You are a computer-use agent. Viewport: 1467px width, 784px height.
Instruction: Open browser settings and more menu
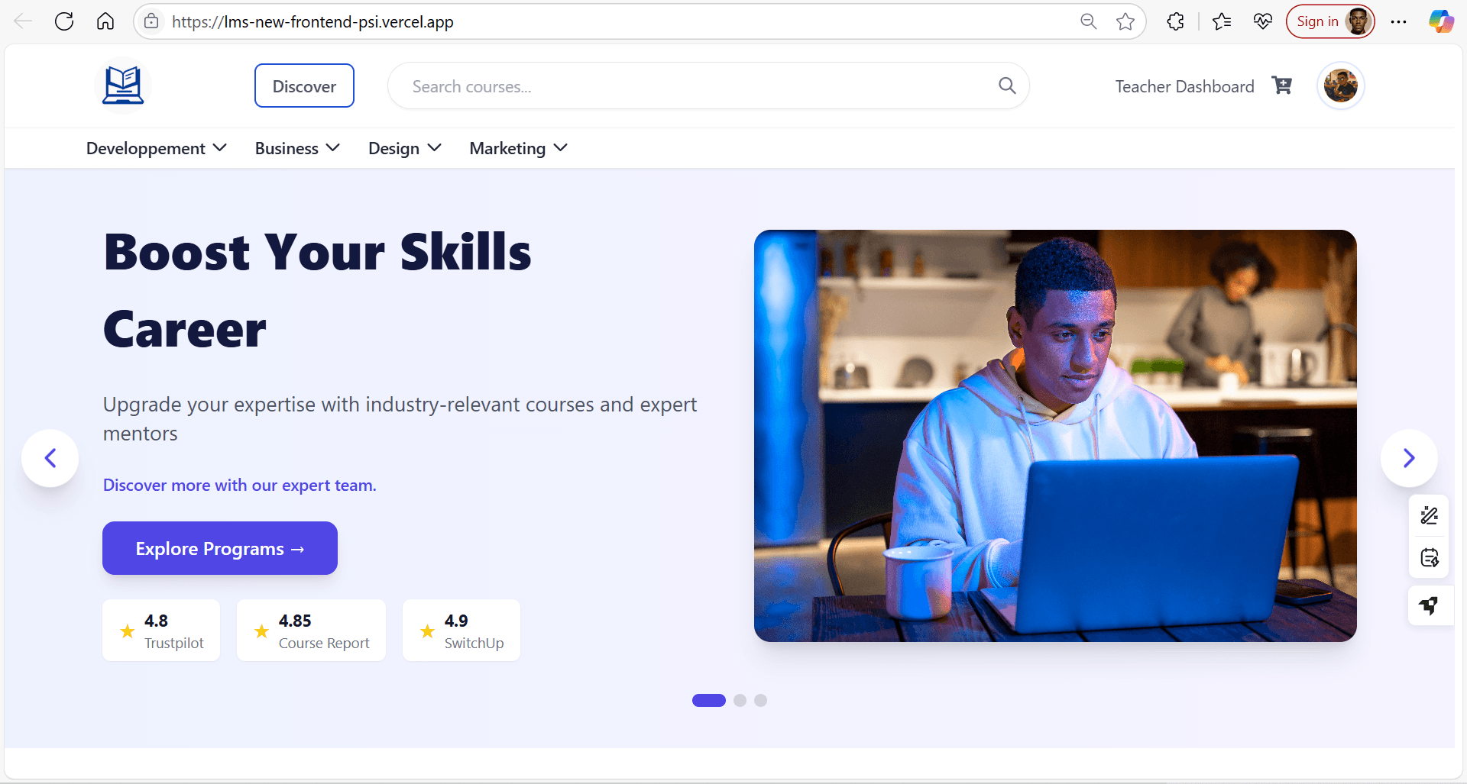pyautogui.click(x=1399, y=21)
